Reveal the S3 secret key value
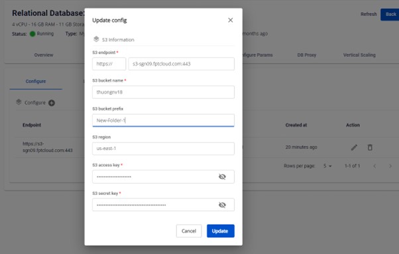The width and height of the screenshot is (399, 254). coord(222,205)
